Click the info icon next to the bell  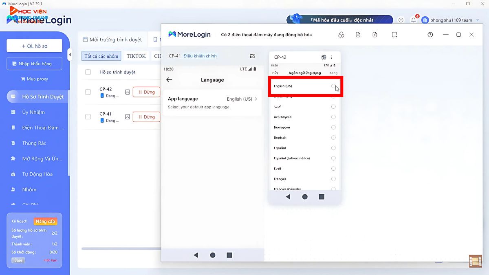401,20
